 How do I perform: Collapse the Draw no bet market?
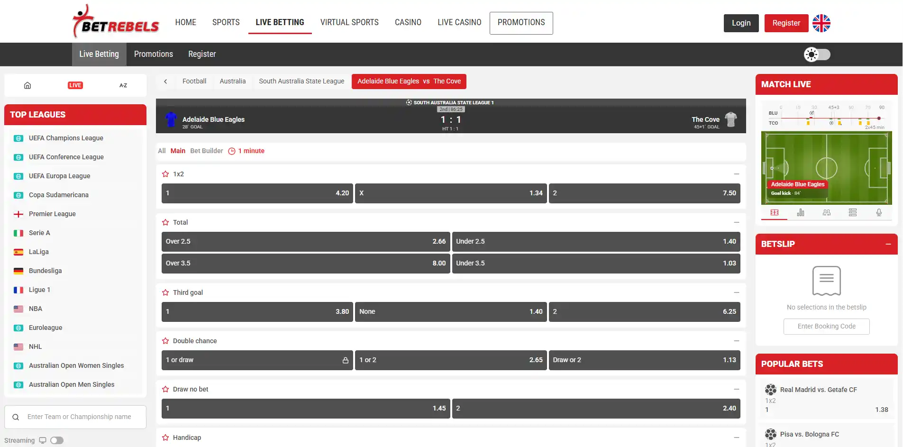737,389
